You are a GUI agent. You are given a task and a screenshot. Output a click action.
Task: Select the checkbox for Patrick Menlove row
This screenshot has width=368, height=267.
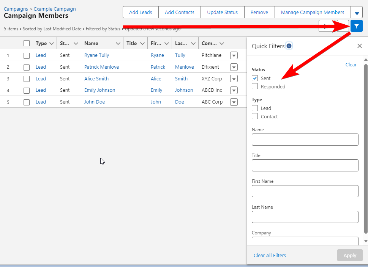(x=27, y=67)
